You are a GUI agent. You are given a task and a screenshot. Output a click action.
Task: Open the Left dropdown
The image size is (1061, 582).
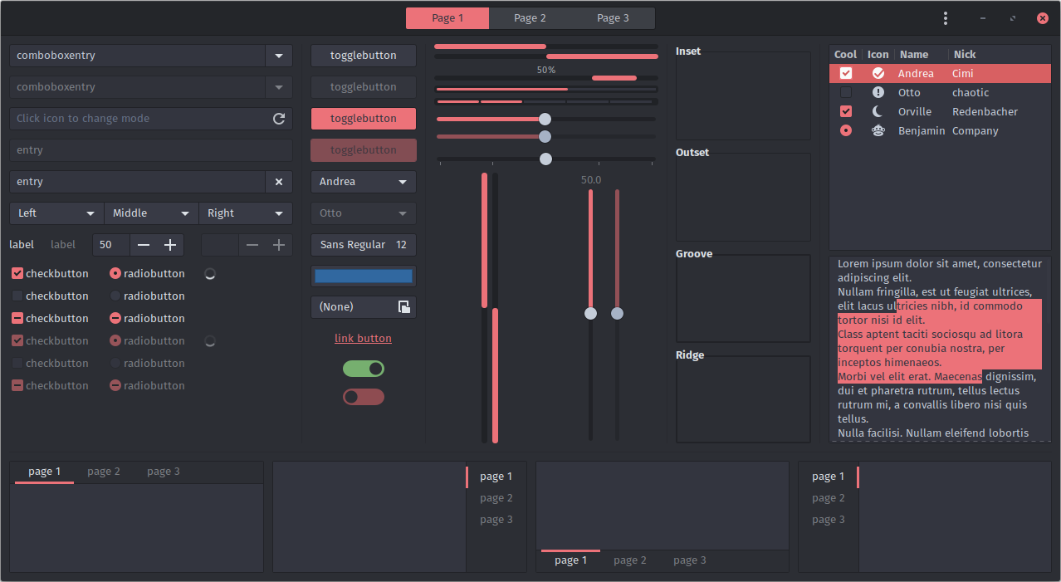56,213
